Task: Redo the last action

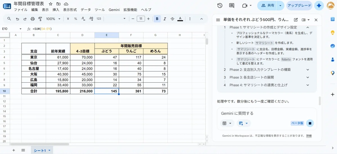Action: [x=25, y=19]
